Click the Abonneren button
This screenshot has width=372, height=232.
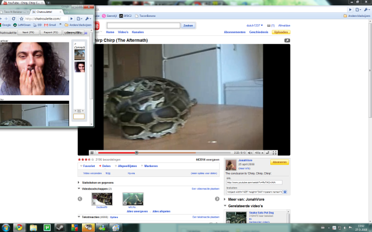pos(280,162)
